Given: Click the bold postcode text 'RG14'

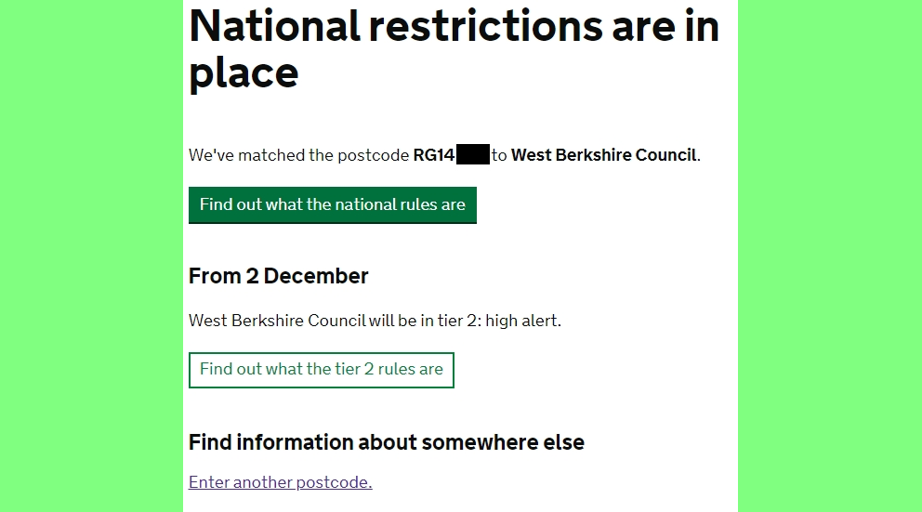Looking at the screenshot, I should [434, 155].
